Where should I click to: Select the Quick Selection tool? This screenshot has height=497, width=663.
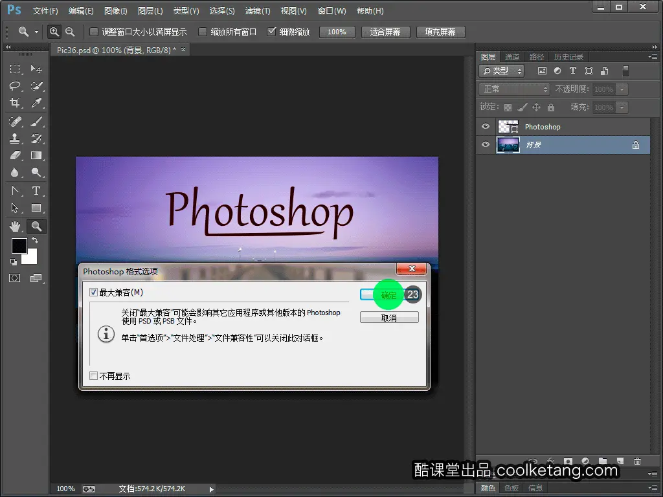(x=36, y=86)
